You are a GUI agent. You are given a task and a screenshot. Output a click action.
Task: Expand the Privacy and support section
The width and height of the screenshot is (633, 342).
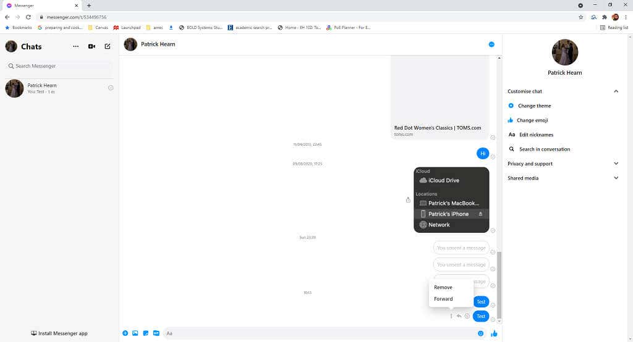[616, 164]
